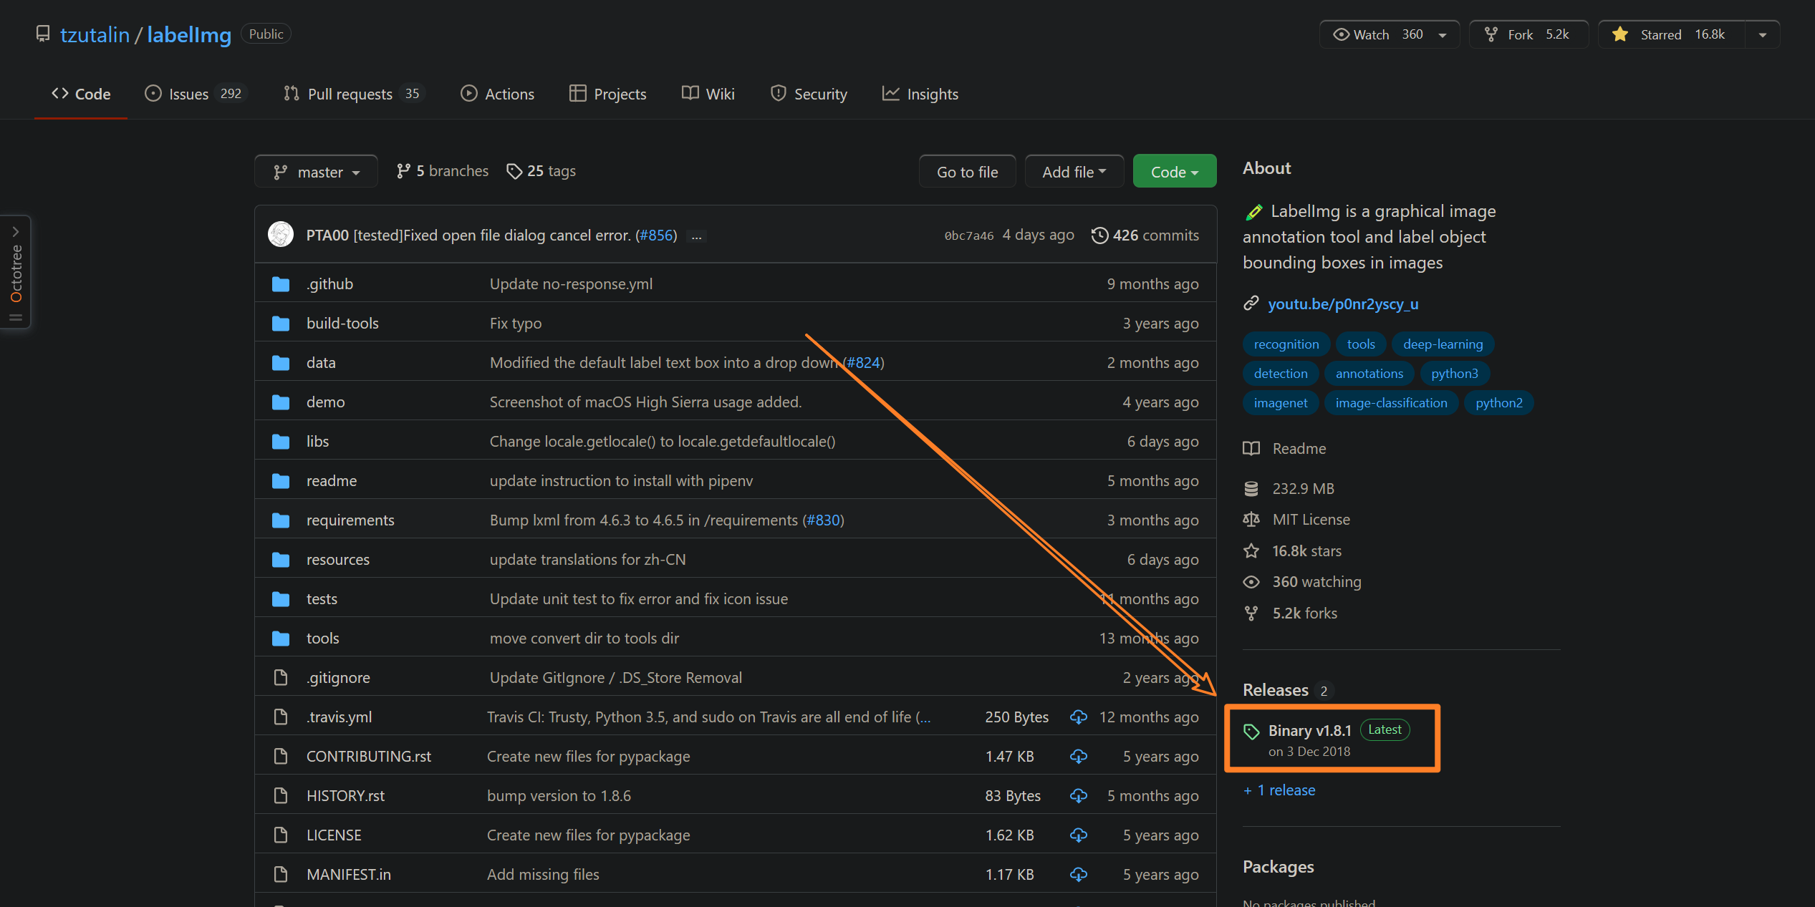
Task: Click the Go to file button
Action: click(x=967, y=172)
